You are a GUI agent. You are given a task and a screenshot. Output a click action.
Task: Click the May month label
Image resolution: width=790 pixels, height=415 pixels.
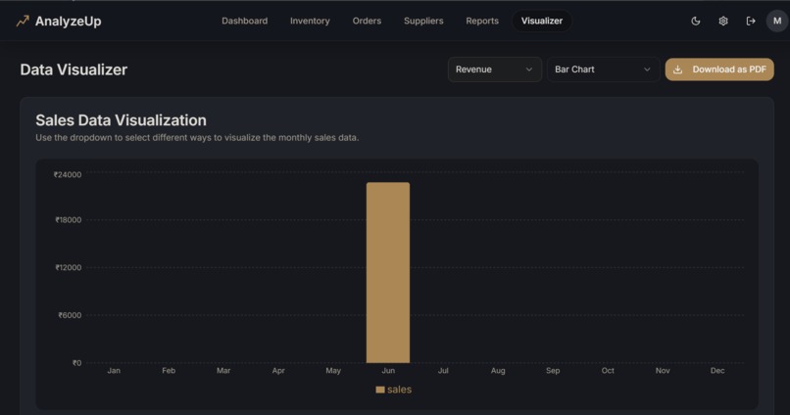tap(333, 371)
